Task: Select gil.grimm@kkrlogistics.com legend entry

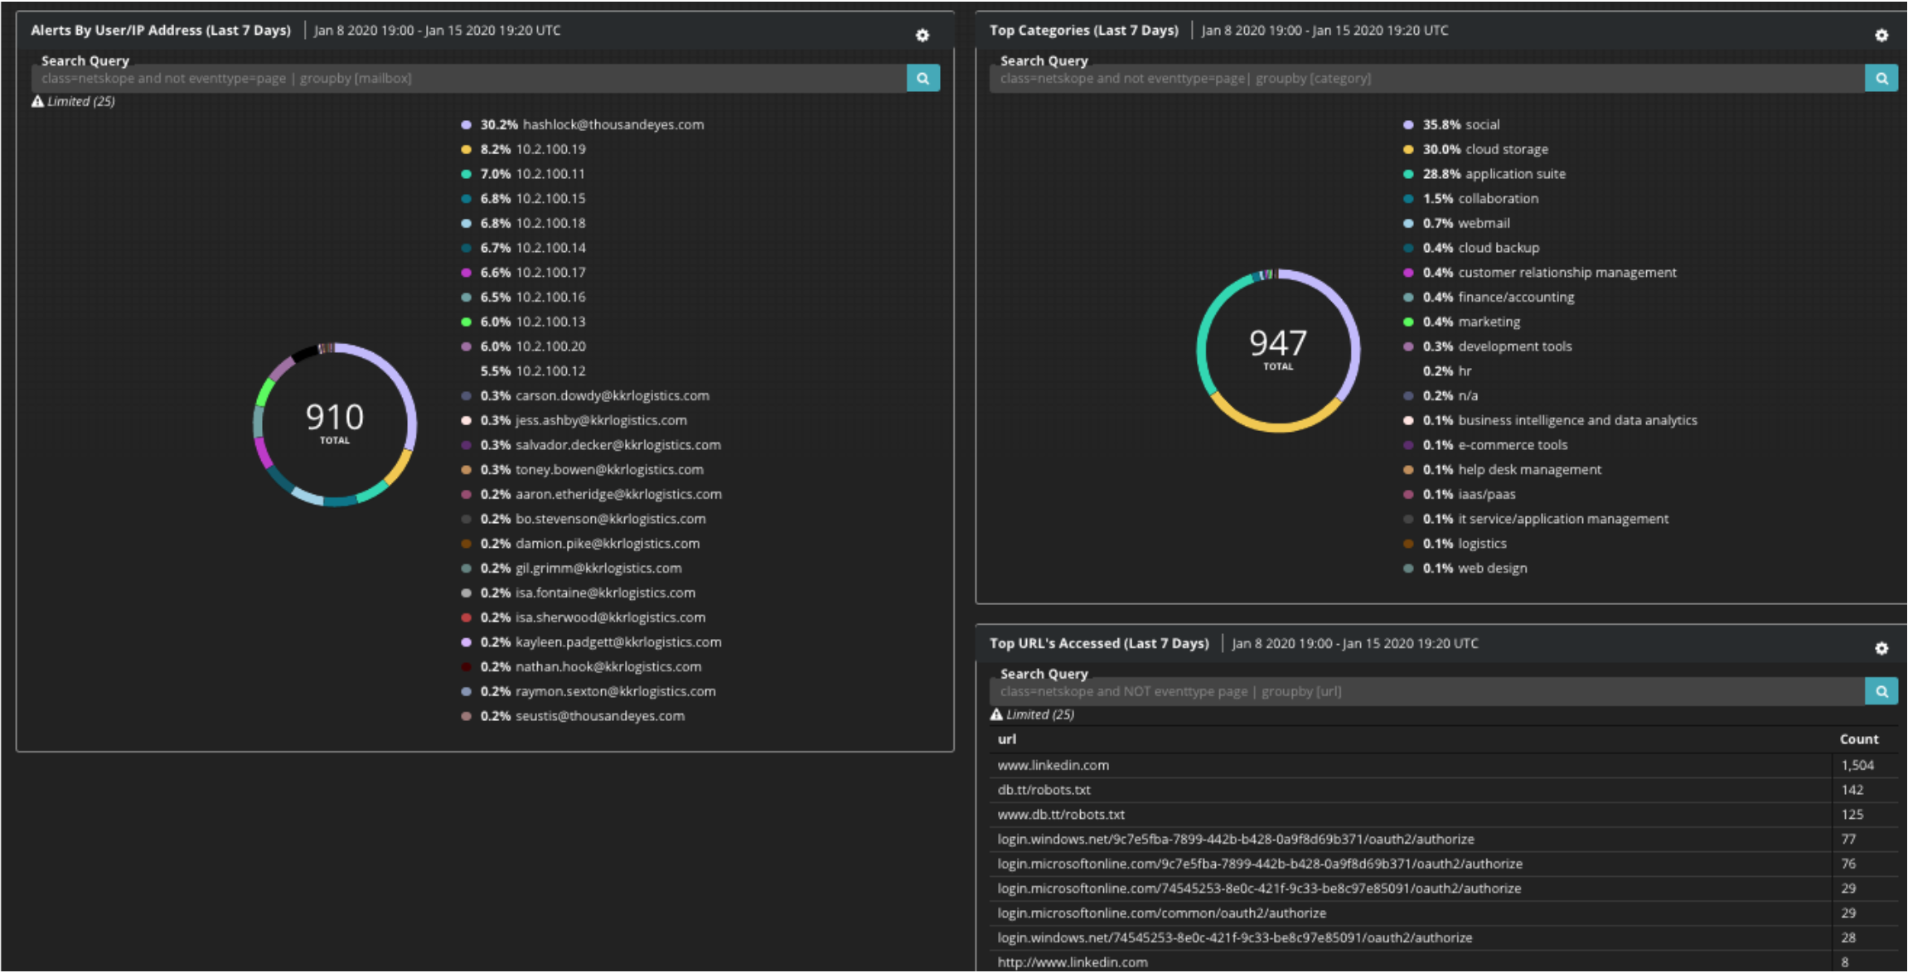Action: pyautogui.click(x=571, y=569)
